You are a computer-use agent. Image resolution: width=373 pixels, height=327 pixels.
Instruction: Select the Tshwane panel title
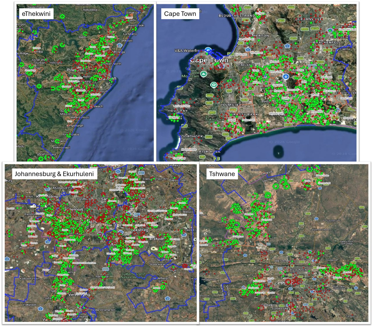222,174
